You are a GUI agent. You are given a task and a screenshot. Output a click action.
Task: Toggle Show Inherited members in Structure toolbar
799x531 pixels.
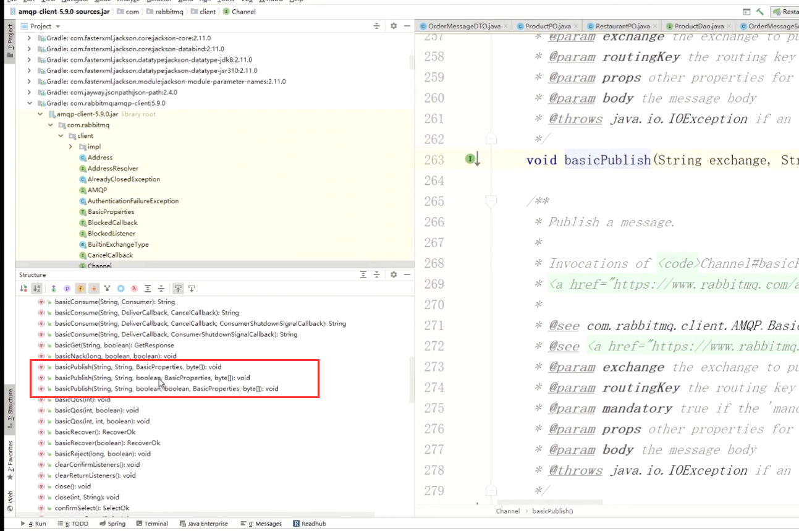(x=107, y=289)
